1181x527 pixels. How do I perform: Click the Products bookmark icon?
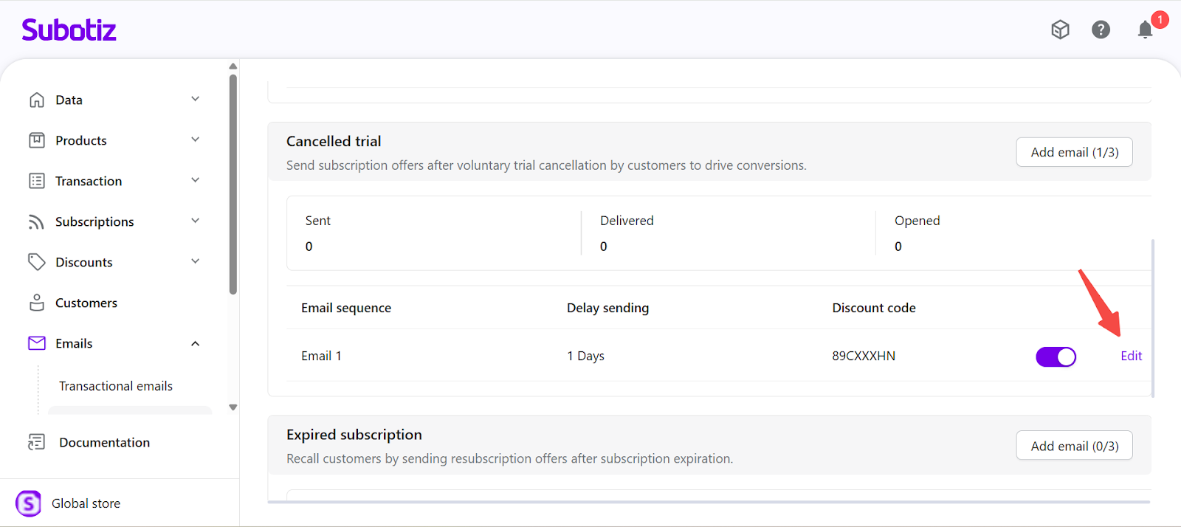click(x=37, y=140)
